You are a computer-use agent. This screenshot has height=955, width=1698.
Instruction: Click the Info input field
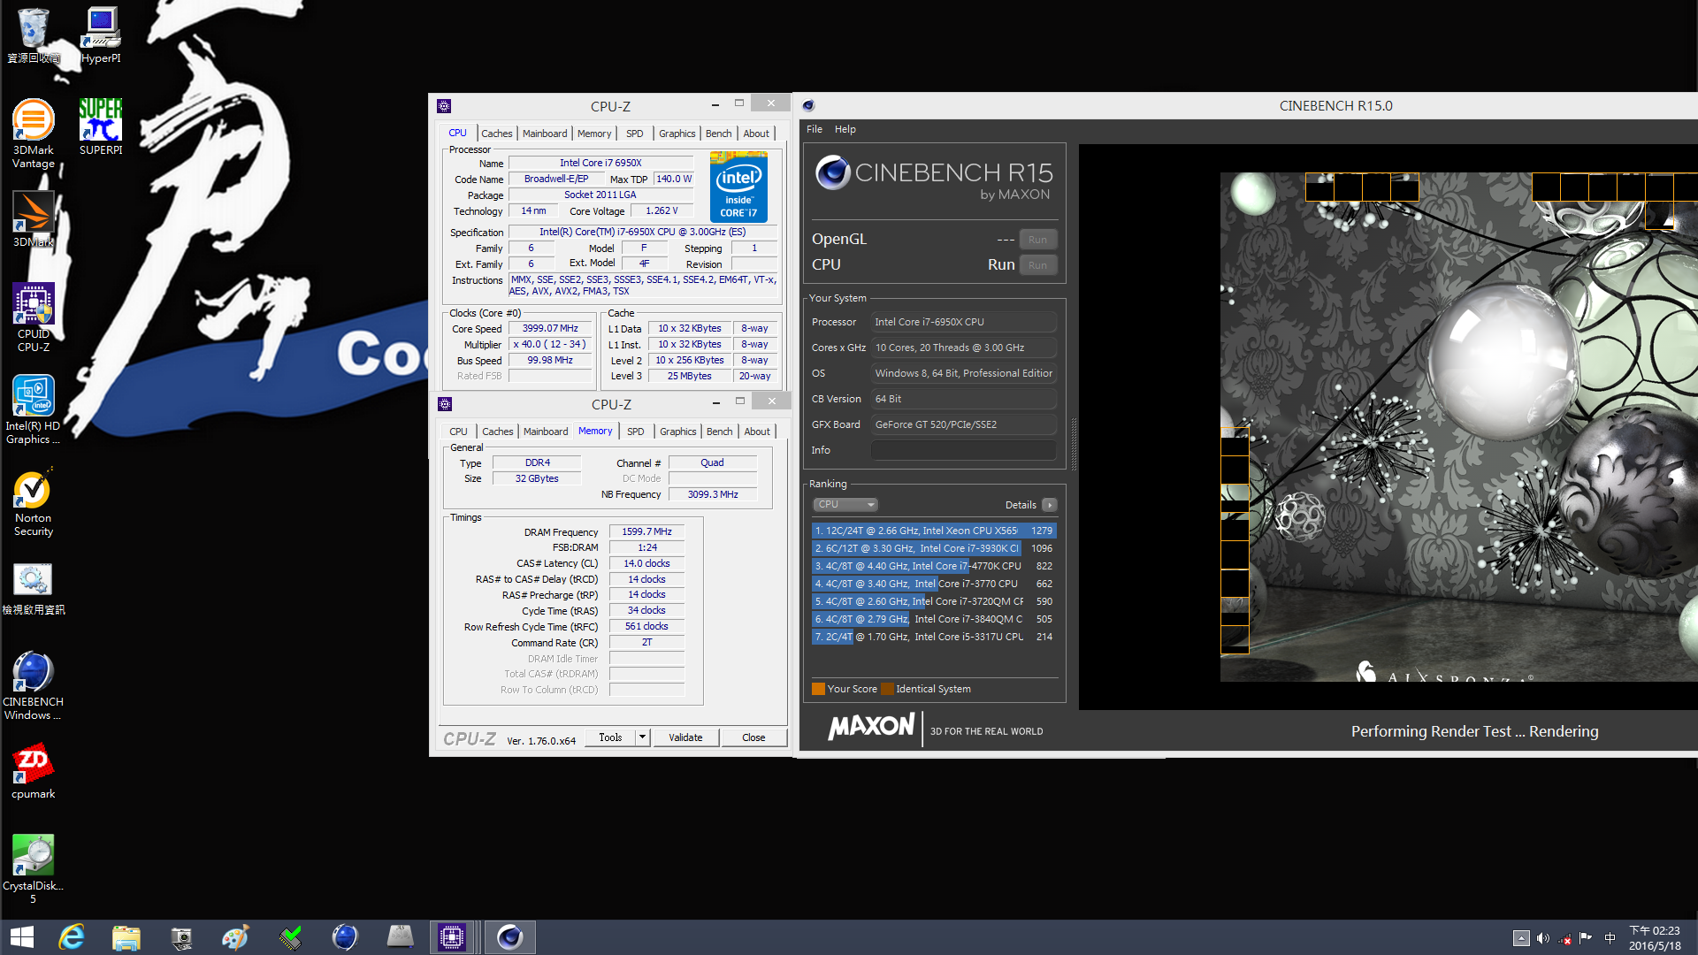tap(964, 451)
